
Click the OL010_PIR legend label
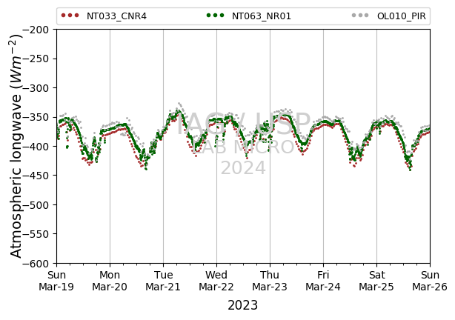[x=402, y=16]
